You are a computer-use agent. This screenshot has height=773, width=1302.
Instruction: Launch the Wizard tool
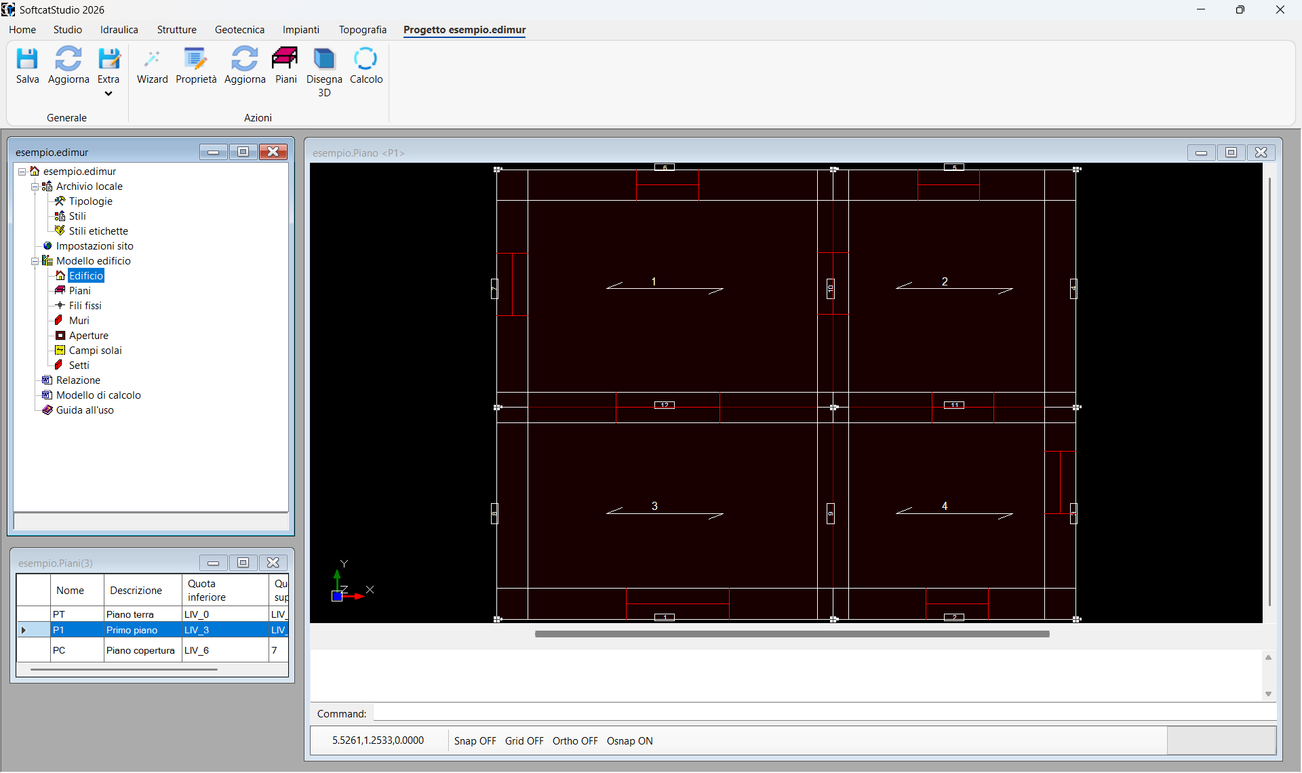152,65
